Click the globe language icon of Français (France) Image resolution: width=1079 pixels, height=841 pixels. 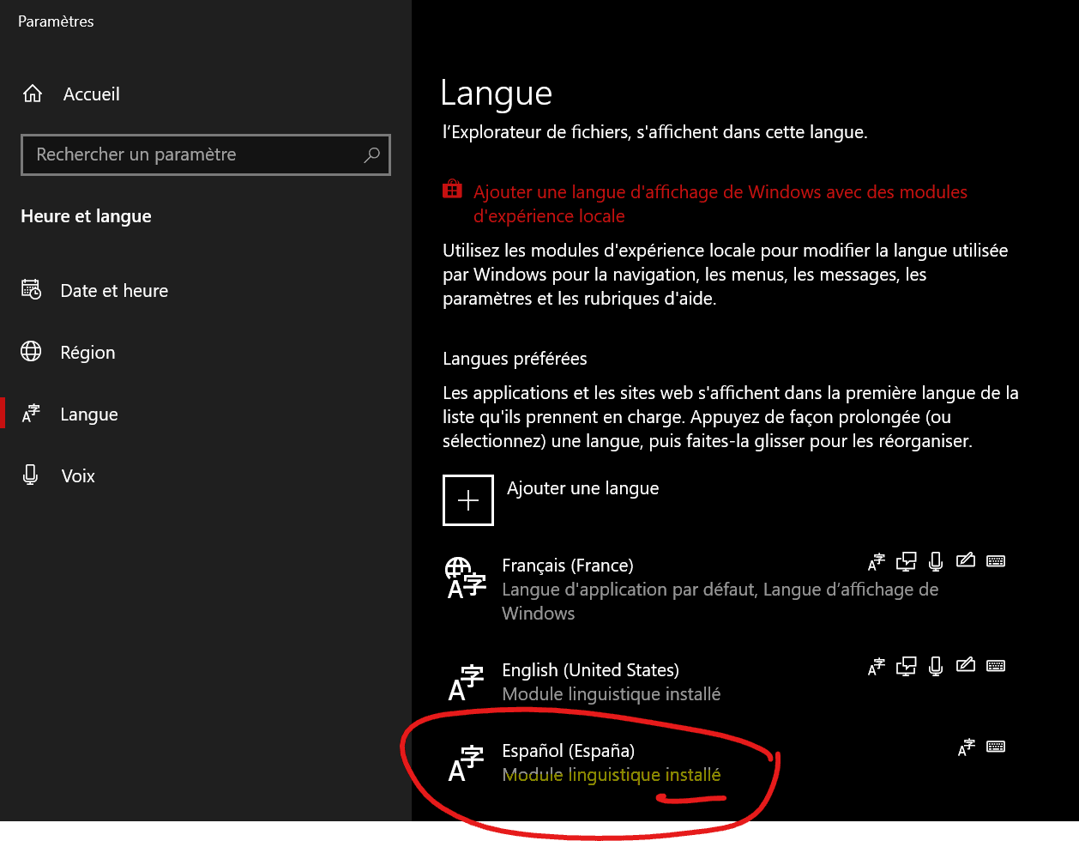pos(465,578)
